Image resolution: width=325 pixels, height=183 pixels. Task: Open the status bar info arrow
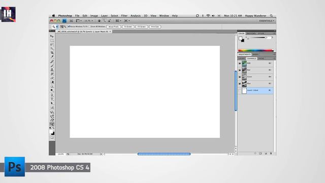tap(101, 154)
